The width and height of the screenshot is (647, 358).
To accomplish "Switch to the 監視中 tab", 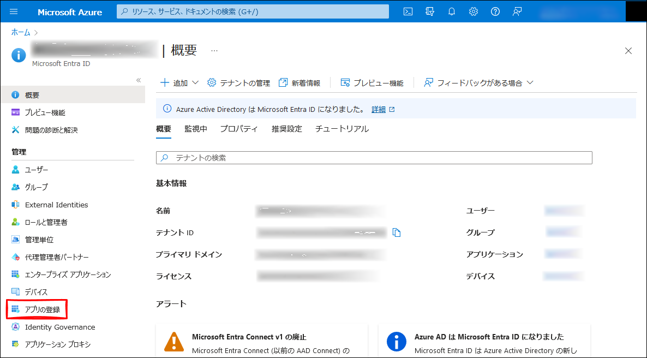I will tap(195, 129).
